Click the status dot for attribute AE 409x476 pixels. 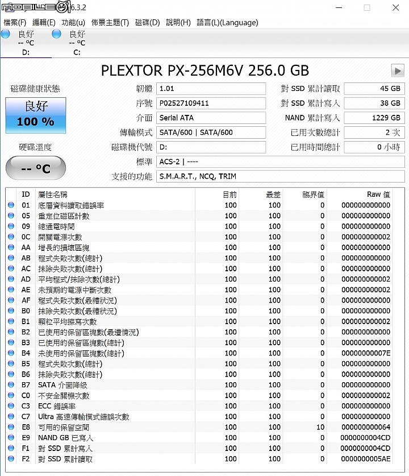point(11,289)
